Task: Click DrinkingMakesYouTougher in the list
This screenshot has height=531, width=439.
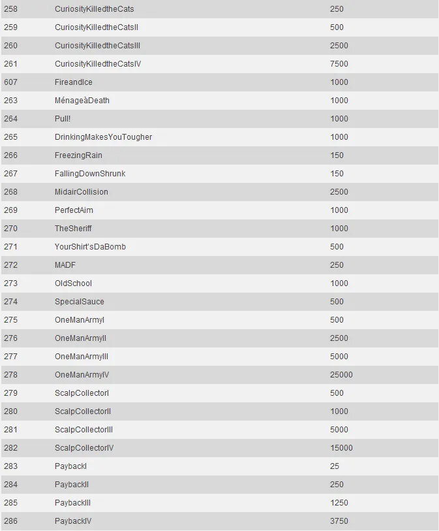Action: [103, 137]
